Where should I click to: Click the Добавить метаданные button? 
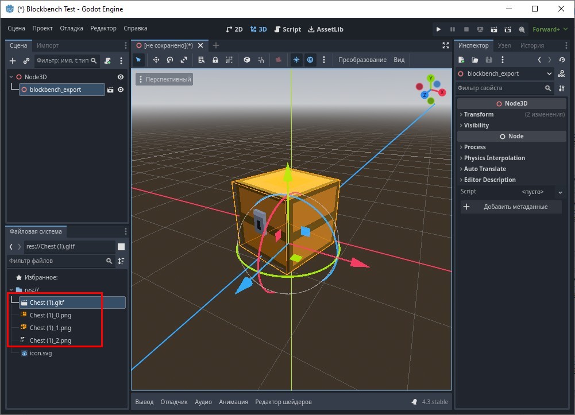[511, 207]
